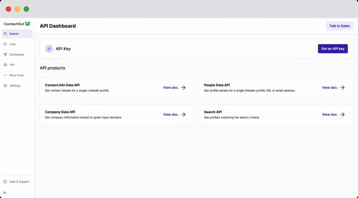This screenshot has height=198, width=358.
Task: Open Campaigns from the sidebar
Action: 17,54
